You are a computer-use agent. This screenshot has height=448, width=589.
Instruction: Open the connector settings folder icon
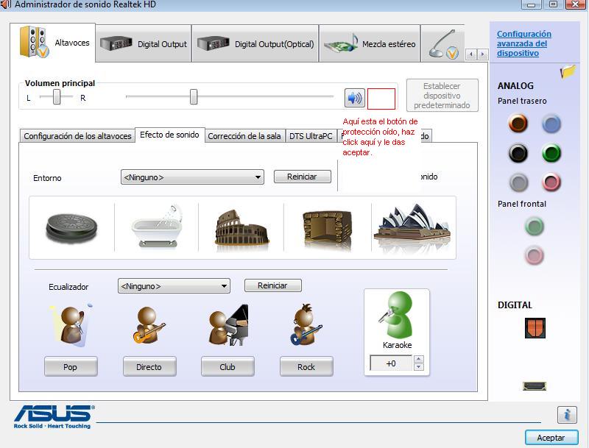point(568,71)
